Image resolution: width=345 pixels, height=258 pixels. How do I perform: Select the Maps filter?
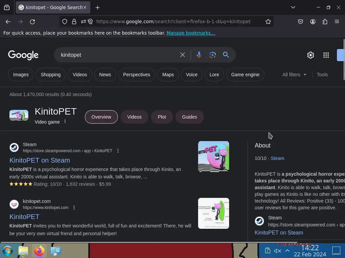coord(168,75)
